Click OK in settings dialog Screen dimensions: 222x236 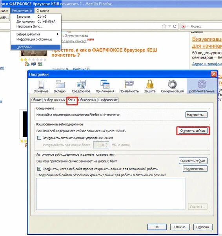point(157,227)
